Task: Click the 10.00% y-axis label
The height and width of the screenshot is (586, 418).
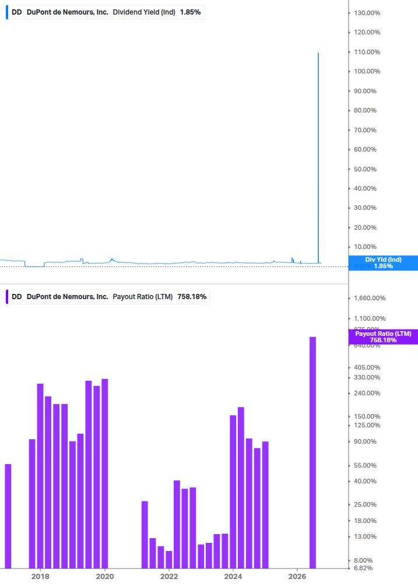Action: click(x=365, y=247)
